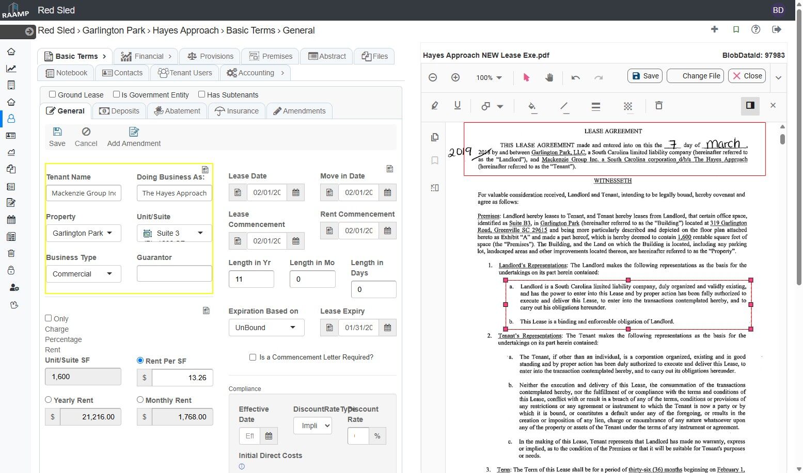Click the zoom in plus icon
This screenshot has height=473, width=803.
pyautogui.click(x=455, y=77)
